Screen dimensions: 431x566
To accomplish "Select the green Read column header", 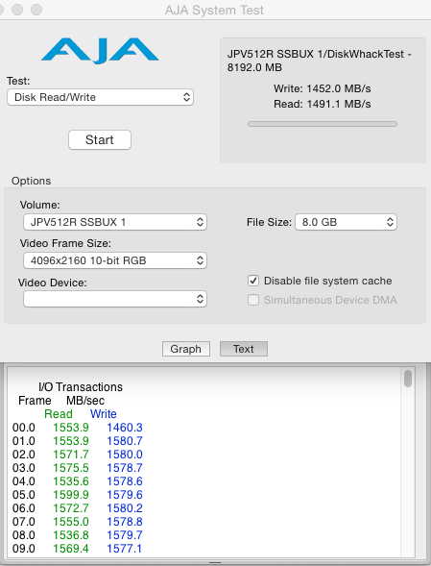I will pos(59,413).
